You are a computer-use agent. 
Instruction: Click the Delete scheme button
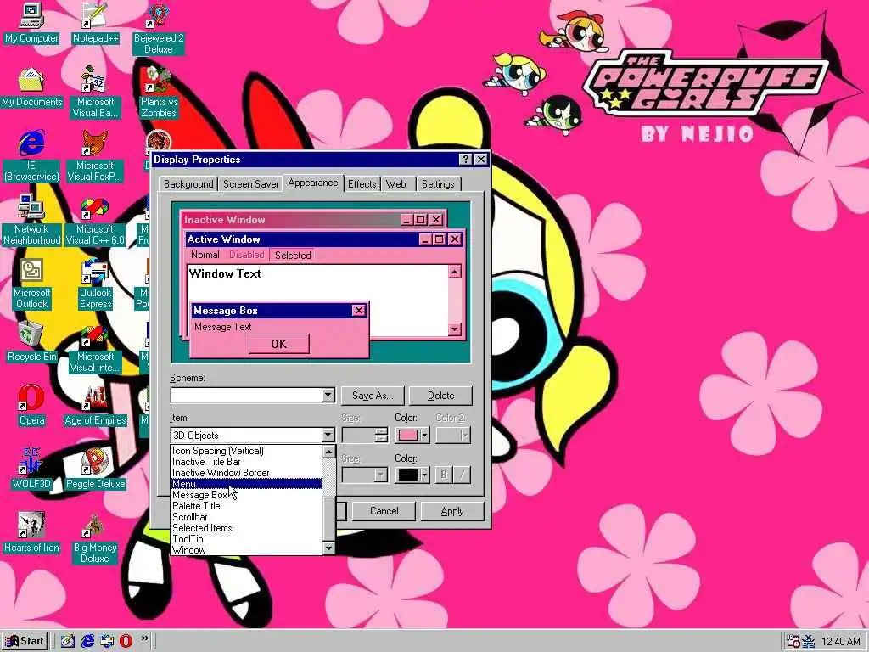tap(440, 396)
